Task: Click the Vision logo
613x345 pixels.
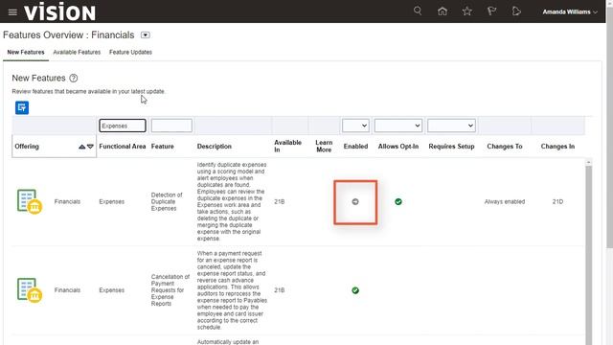Action: point(59,11)
